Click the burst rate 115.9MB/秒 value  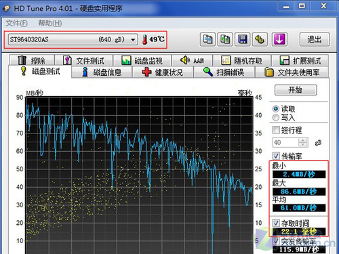pyautogui.click(x=299, y=249)
